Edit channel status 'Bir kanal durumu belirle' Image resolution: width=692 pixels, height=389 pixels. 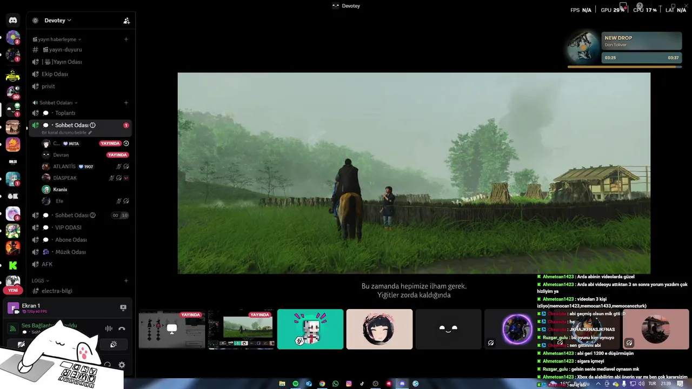[67, 132]
